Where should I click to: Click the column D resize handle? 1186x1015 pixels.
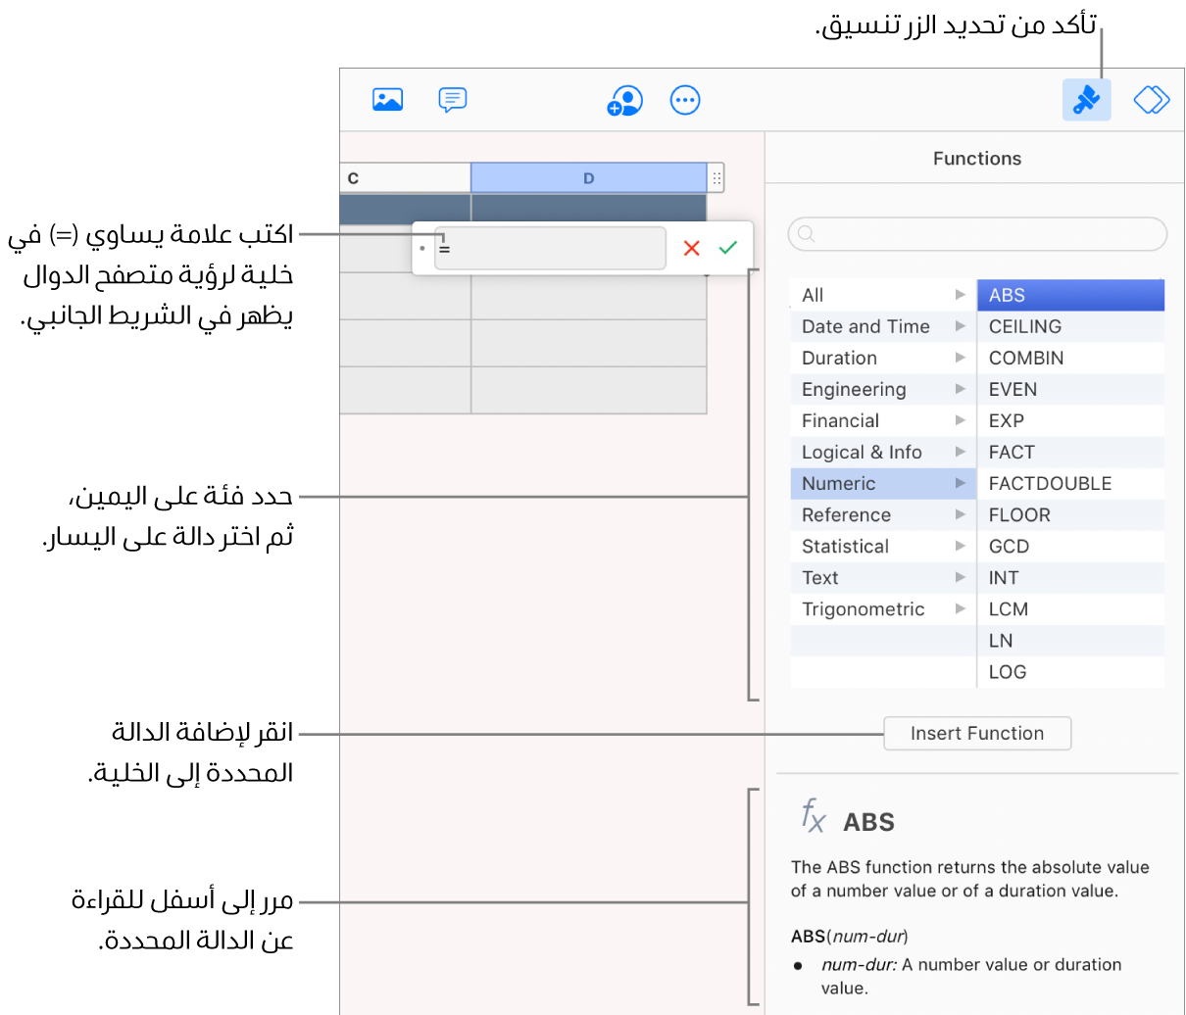pos(717,178)
